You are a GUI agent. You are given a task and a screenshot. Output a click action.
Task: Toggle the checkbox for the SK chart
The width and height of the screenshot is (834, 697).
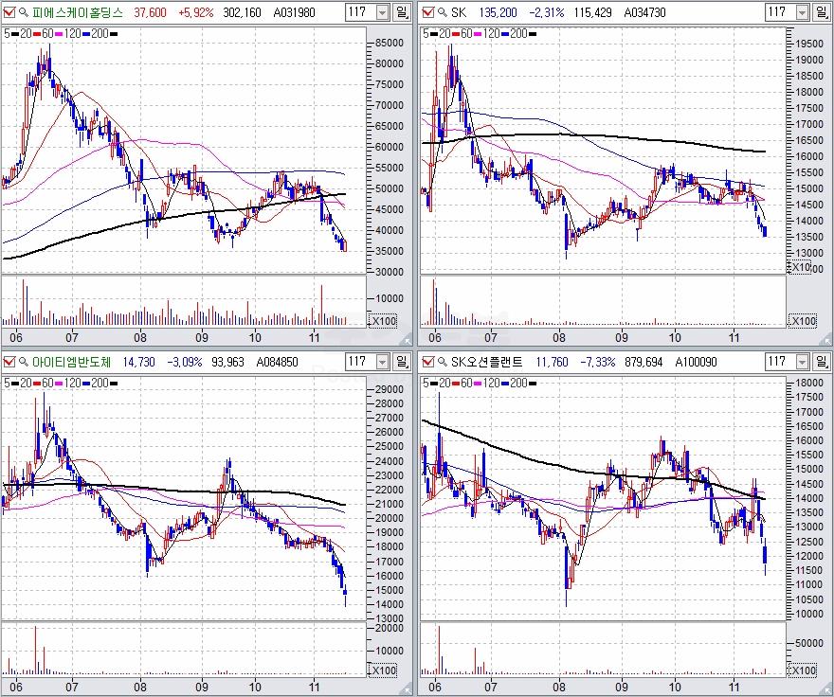[427, 12]
